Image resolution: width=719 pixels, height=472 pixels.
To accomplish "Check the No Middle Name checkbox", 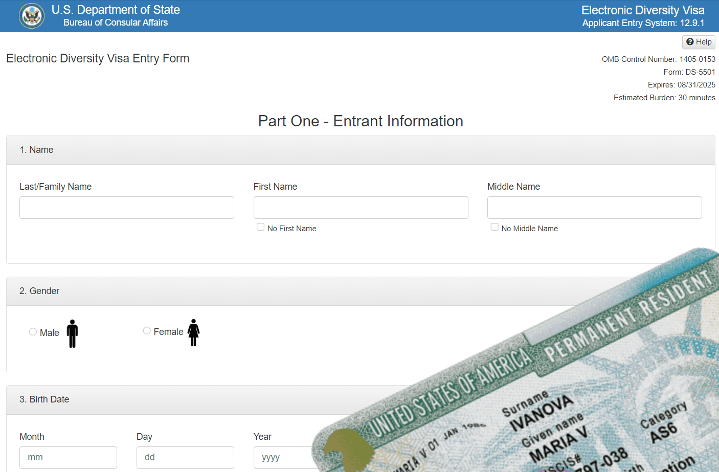I will pyautogui.click(x=495, y=227).
